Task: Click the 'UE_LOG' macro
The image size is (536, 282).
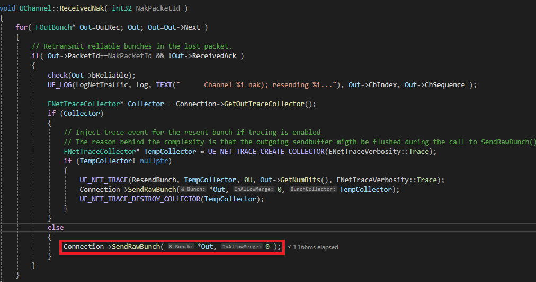Action: [x=59, y=85]
